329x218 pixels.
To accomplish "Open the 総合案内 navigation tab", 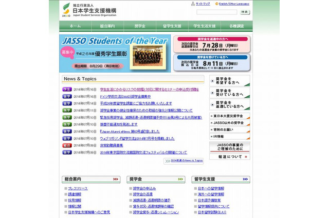I will [107, 26].
